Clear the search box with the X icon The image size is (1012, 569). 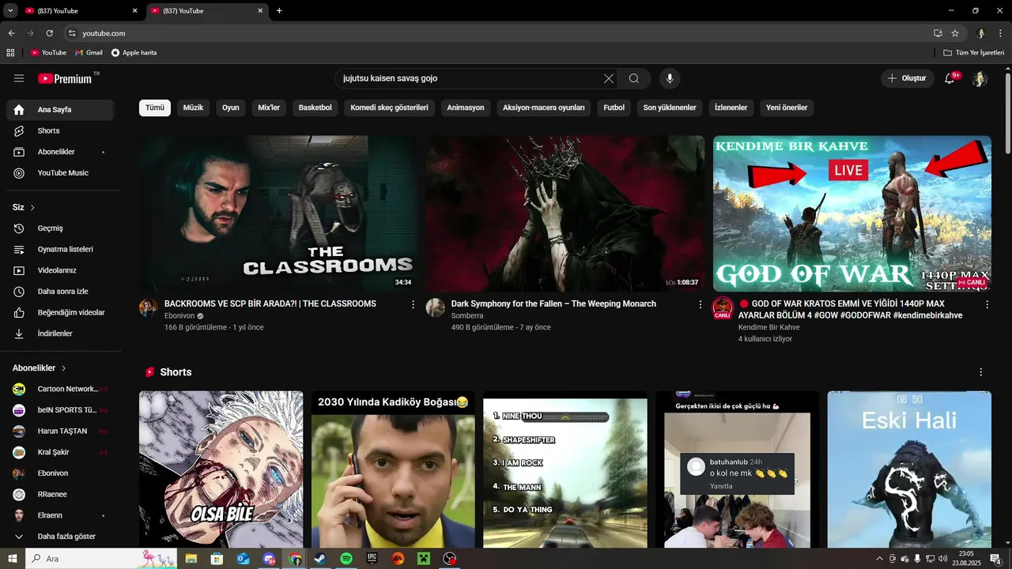click(608, 78)
